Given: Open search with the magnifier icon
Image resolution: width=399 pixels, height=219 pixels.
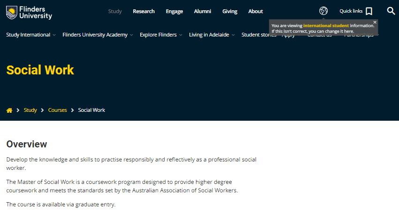Looking at the screenshot, I should pos(391,11).
